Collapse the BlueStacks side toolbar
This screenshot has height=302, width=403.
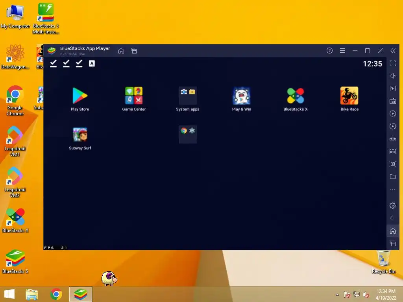[393, 51]
